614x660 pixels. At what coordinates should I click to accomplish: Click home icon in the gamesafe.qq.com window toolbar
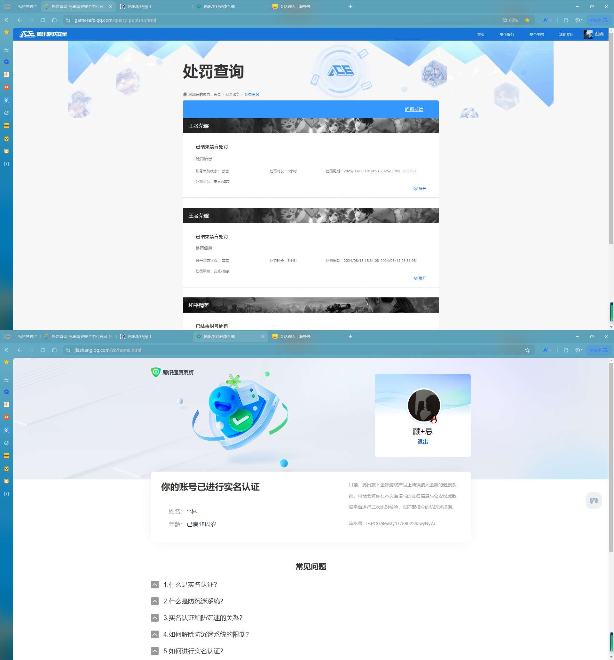pos(54,20)
